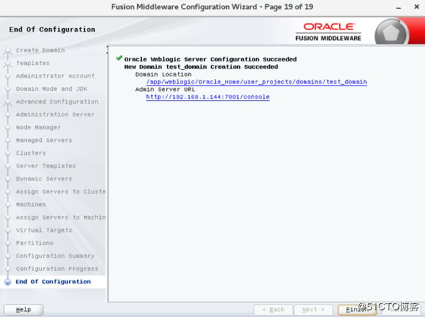Select the Configuration Progress step
This screenshot has height=317, width=425.
click(57, 269)
